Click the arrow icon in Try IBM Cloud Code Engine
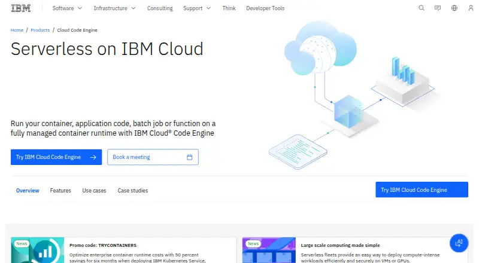 (93, 157)
